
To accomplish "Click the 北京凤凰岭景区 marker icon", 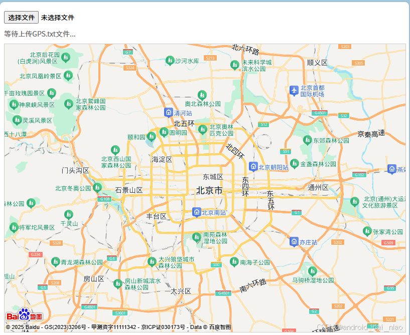I will [68, 76].
